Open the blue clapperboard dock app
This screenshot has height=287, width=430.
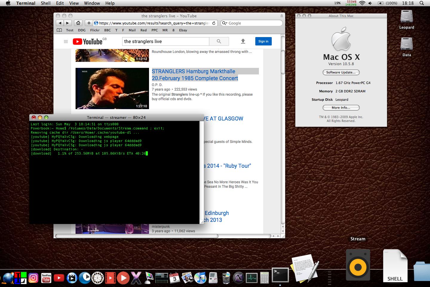[72, 278]
